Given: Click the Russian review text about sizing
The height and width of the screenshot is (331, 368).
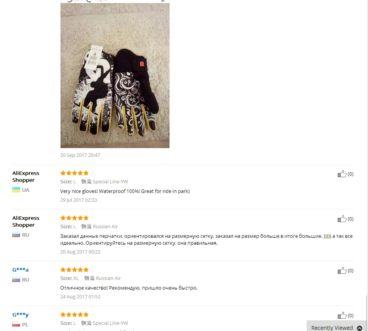Looking at the screenshot, I should [x=206, y=239].
